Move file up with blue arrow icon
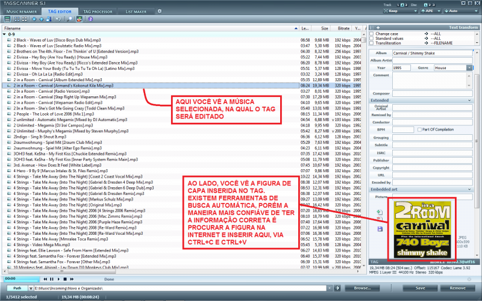 click(x=41, y=19)
